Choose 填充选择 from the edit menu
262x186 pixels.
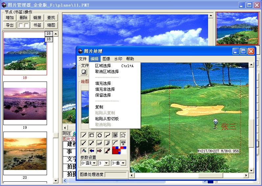pyautogui.click(x=103, y=84)
